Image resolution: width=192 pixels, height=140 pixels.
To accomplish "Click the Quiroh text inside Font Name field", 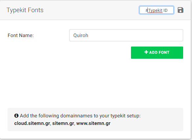I will [x=81, y=35].
